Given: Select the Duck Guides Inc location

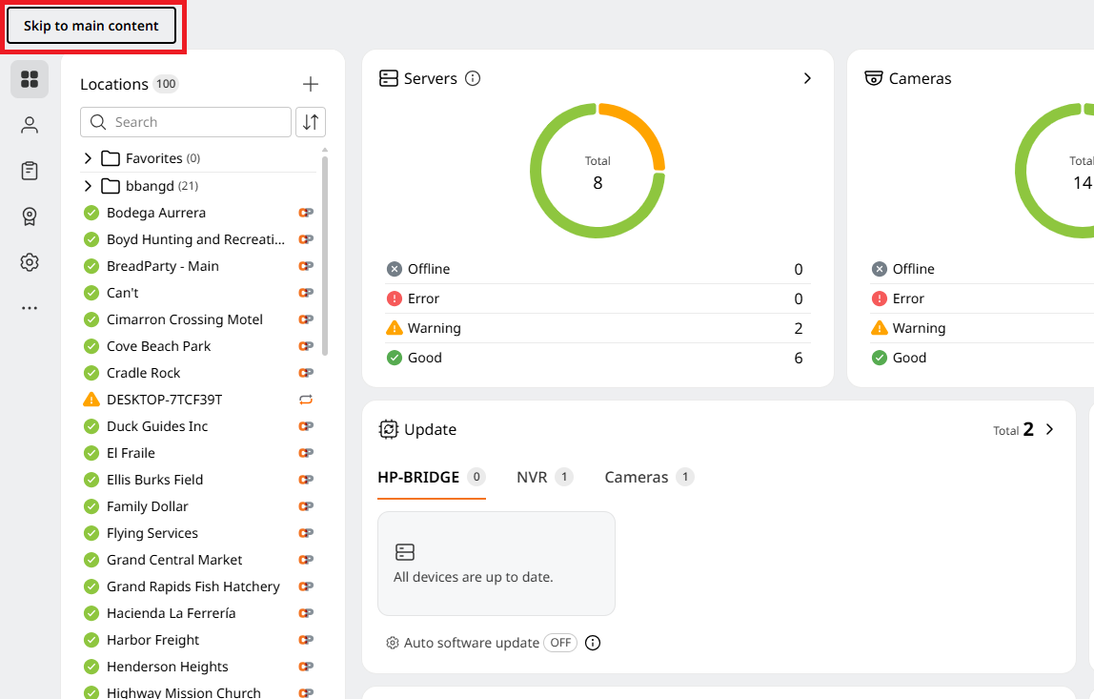Looking at the screenshot, I should coord(157,426).
